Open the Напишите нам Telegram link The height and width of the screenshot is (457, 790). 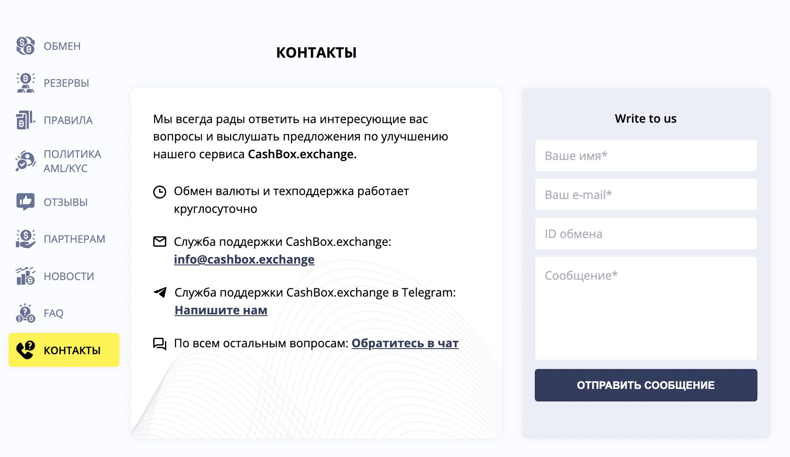[221, 310]
